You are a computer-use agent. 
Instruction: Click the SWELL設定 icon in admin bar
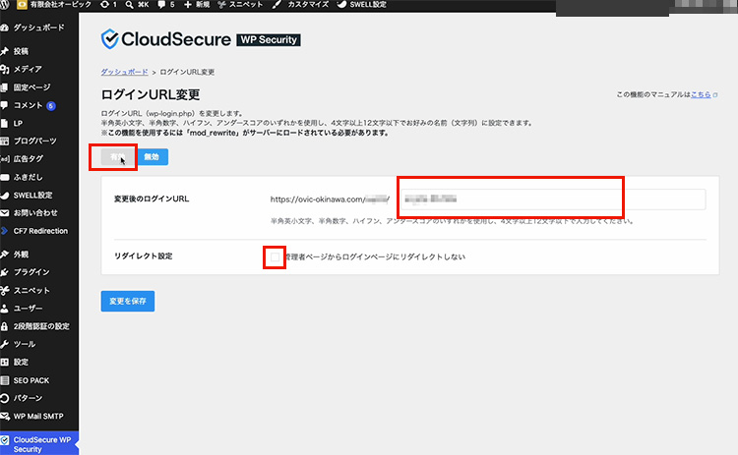(x=341, y=5)
